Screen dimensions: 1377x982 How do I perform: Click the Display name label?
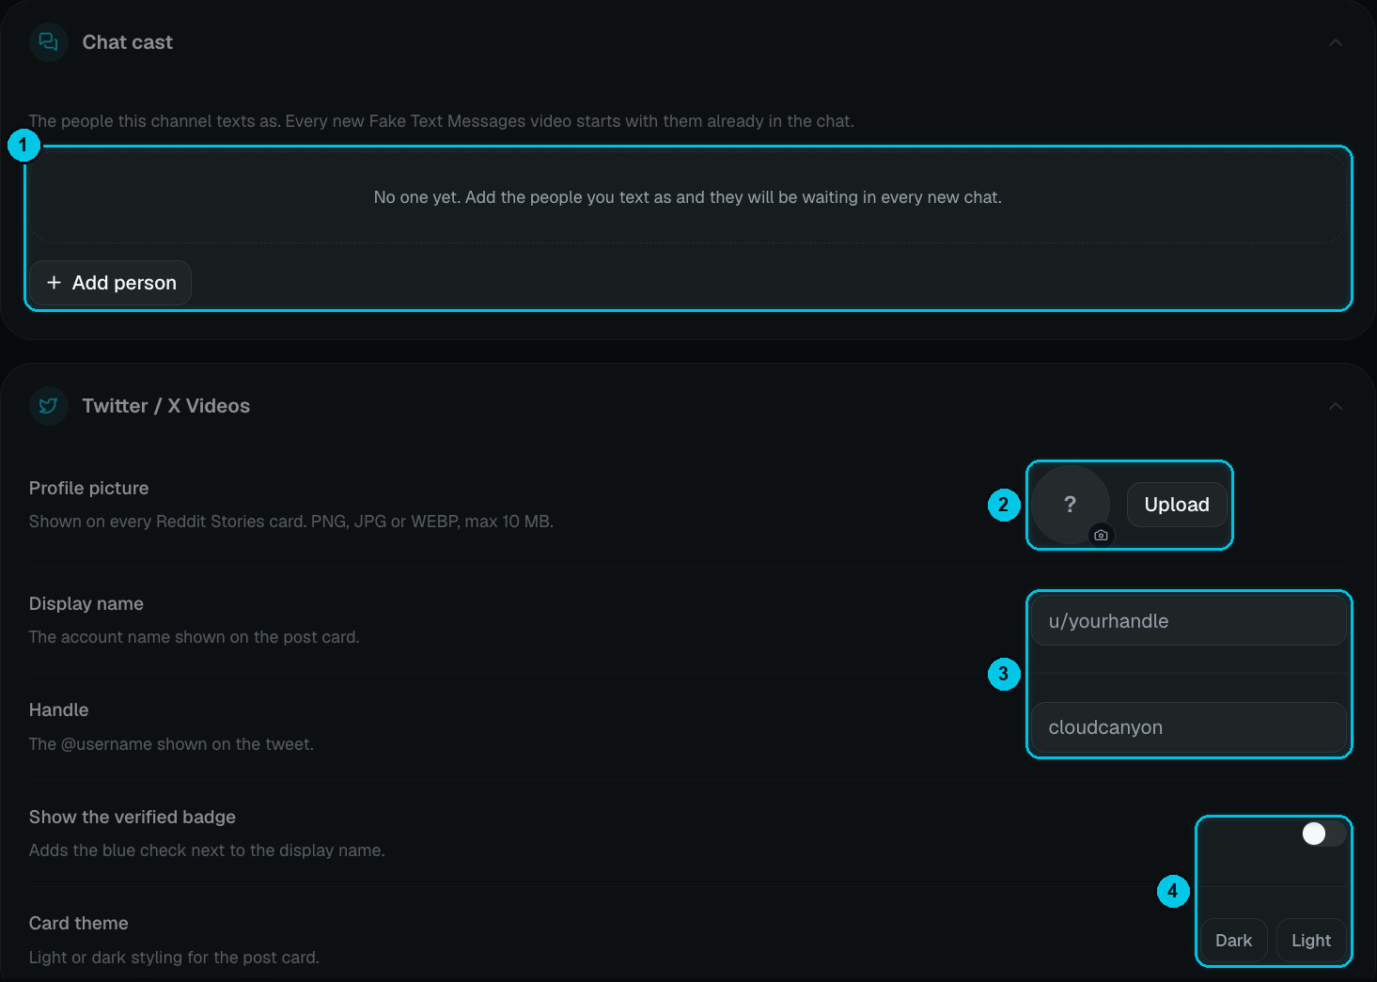[86, 603]
